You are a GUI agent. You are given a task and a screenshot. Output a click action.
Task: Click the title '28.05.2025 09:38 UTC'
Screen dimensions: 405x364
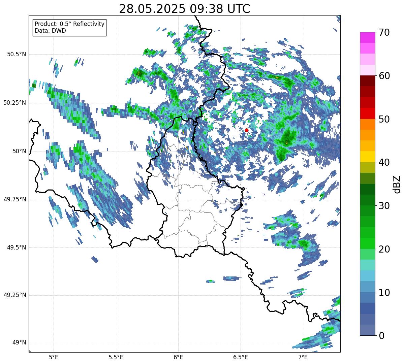click(185, 9)
